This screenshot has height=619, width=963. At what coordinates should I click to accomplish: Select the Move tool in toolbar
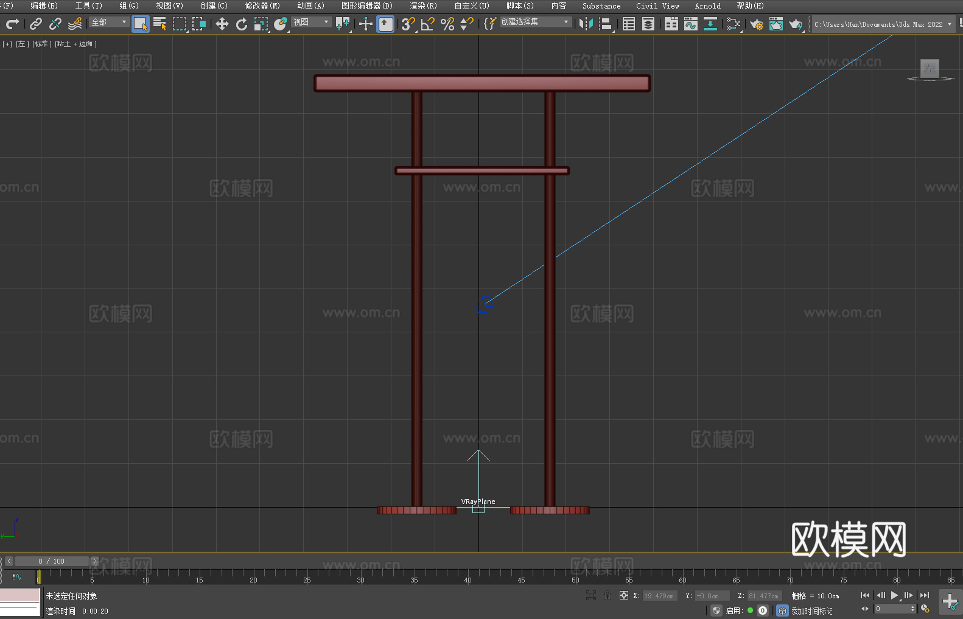pos(222,24)
